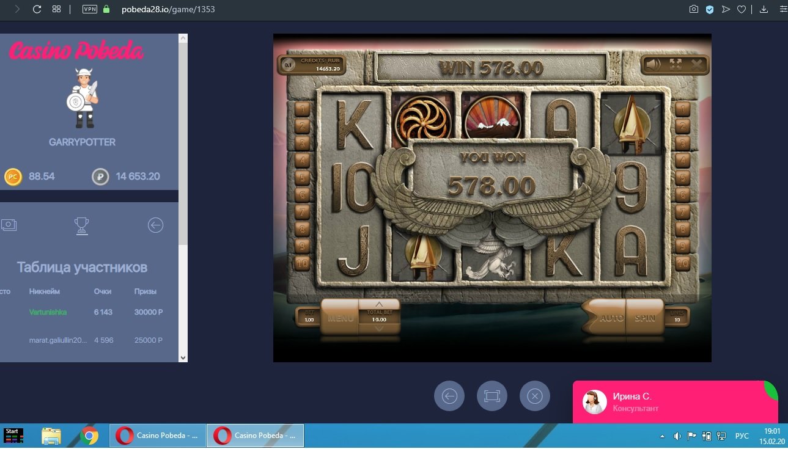
Task: Open the cash wallet icon tab
Action: point(9,225)
